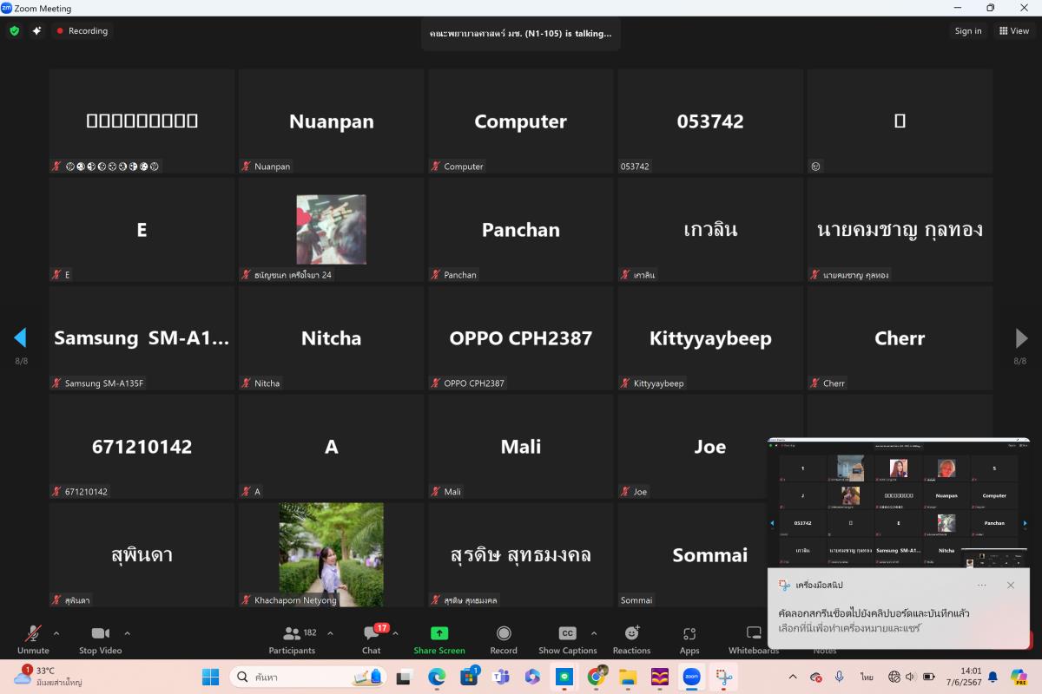Click the Windows taskbar search box

(308, 677)
